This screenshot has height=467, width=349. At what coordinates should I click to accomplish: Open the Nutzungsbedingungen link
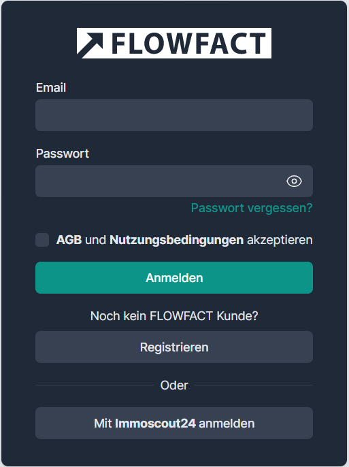coord(176,240)
